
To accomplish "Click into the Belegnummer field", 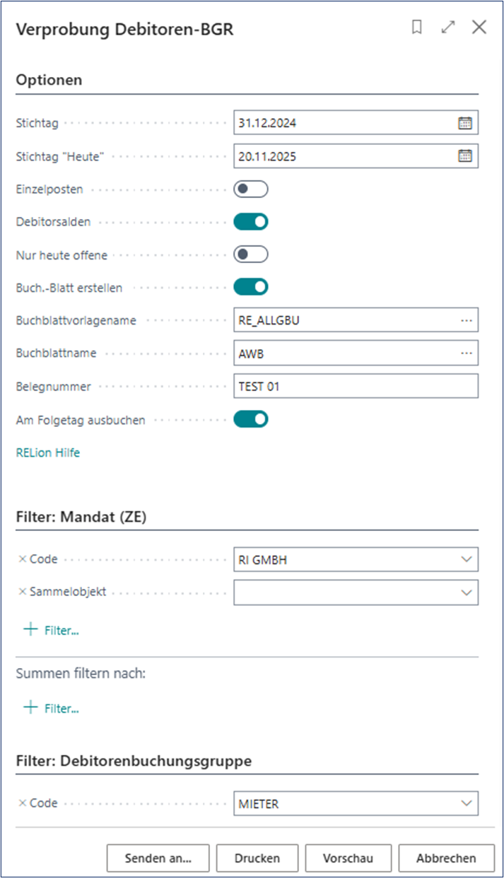I will (356, 387).
